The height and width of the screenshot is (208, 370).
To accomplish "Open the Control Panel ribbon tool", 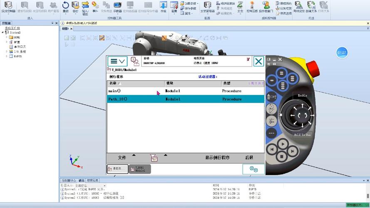I will pyautogui.click(x=252, y=7).
